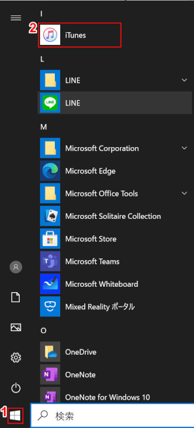The height and width of the screenshot is (428, 194).
Task: Open Microsoft Whiteboard icon
Action: (50, 284)
